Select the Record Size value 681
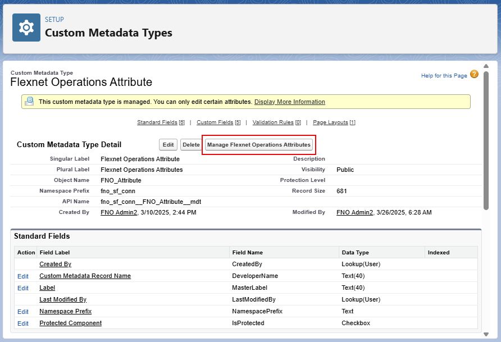501x342 pixels. [341, 191]
